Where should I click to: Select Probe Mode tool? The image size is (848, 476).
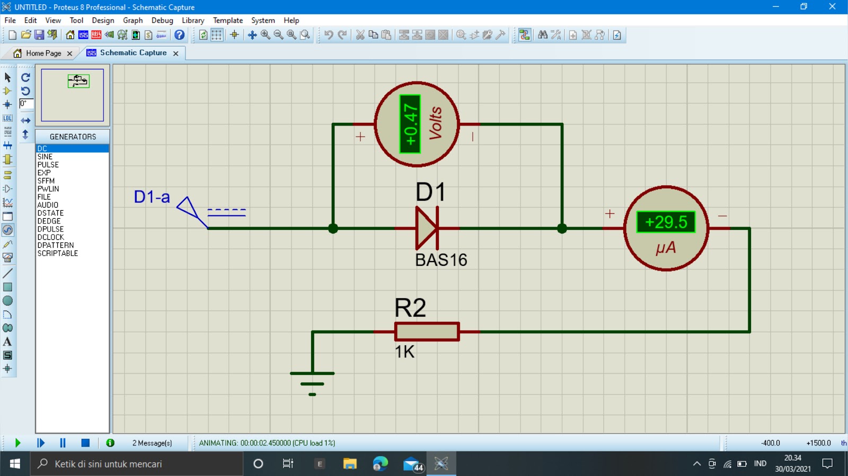(x=7, y=244)
